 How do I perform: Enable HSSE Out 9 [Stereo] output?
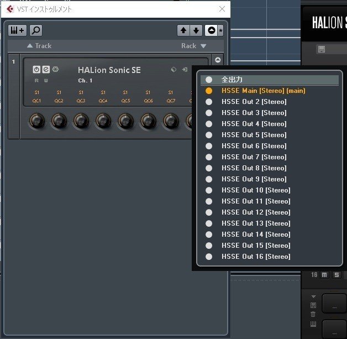pyautogui.click(x=269, y=179)
